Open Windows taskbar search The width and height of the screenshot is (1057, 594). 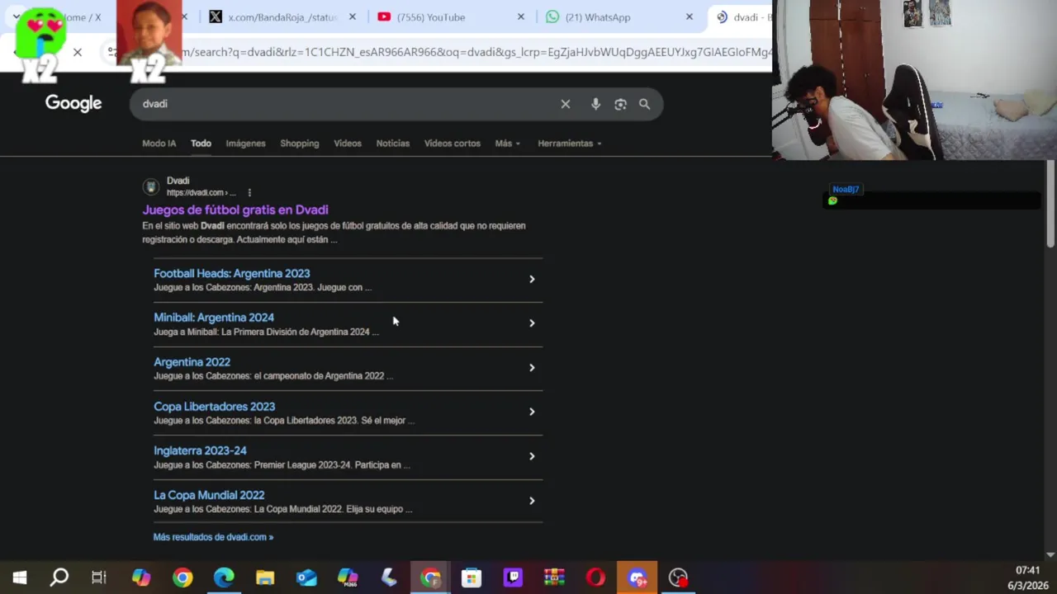[59, 577]
